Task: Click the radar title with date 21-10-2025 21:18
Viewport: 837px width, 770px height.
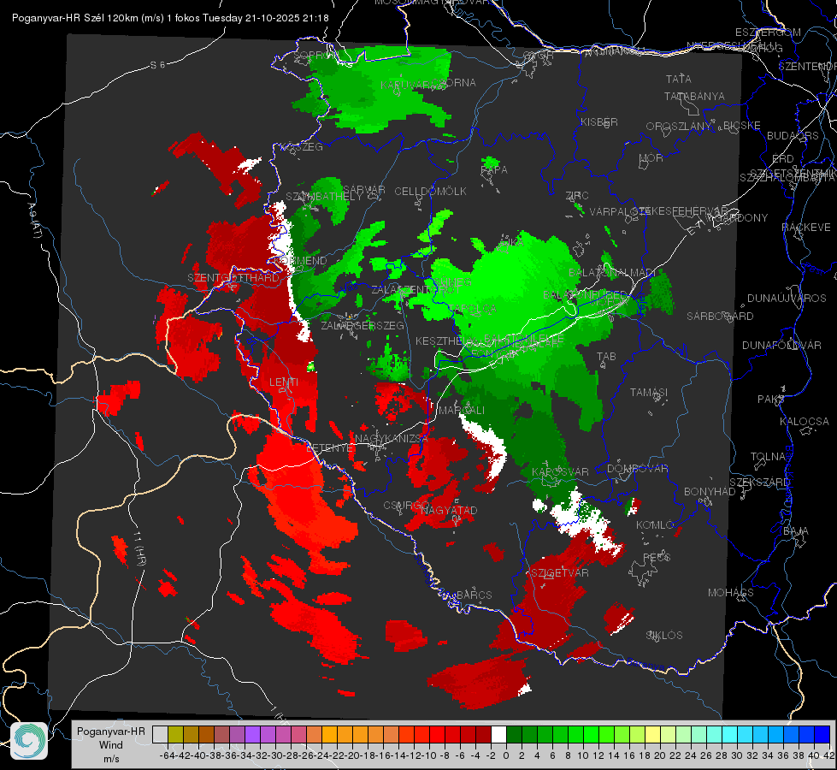Action: (x=170, y=18)
